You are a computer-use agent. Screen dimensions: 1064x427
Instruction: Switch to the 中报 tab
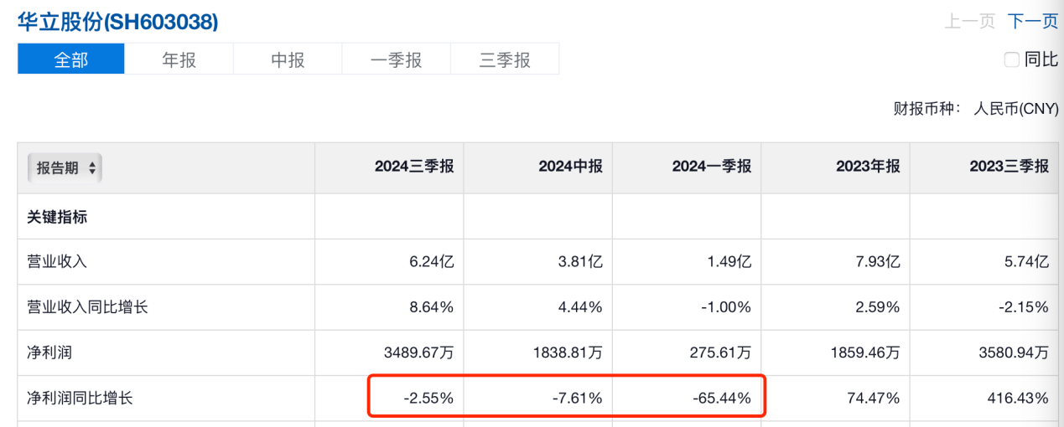click(288, 59)
